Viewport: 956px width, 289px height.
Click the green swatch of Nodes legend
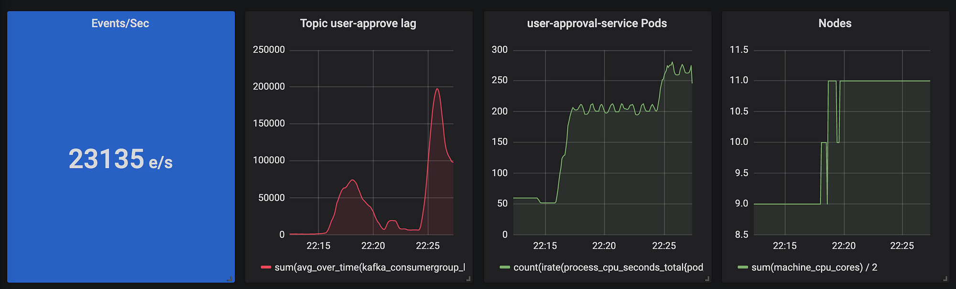coord(742,267)
